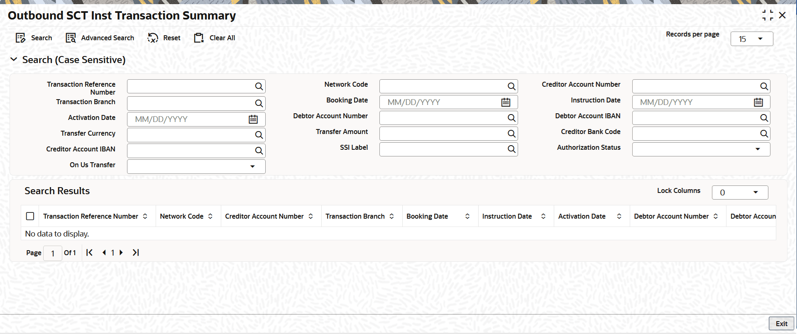Click the Page number input box
Image resolution: width=797 pixels, height=334 pixels.
tap(53, 253)
